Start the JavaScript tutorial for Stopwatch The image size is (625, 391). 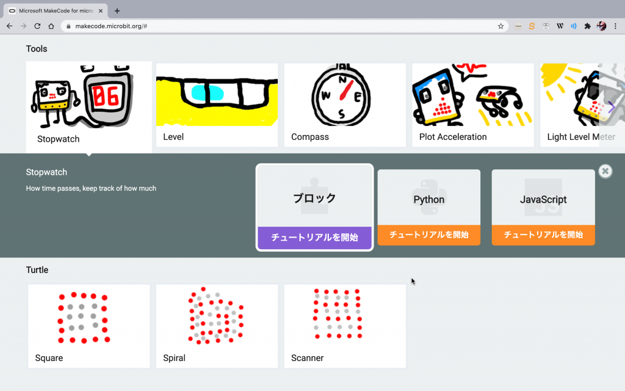click(x=543, y=235)
